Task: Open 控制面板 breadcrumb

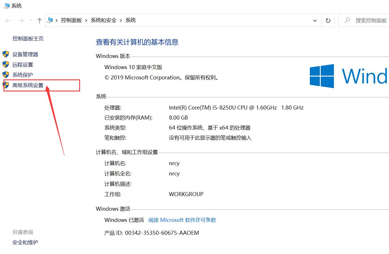Action: point(71,20)
